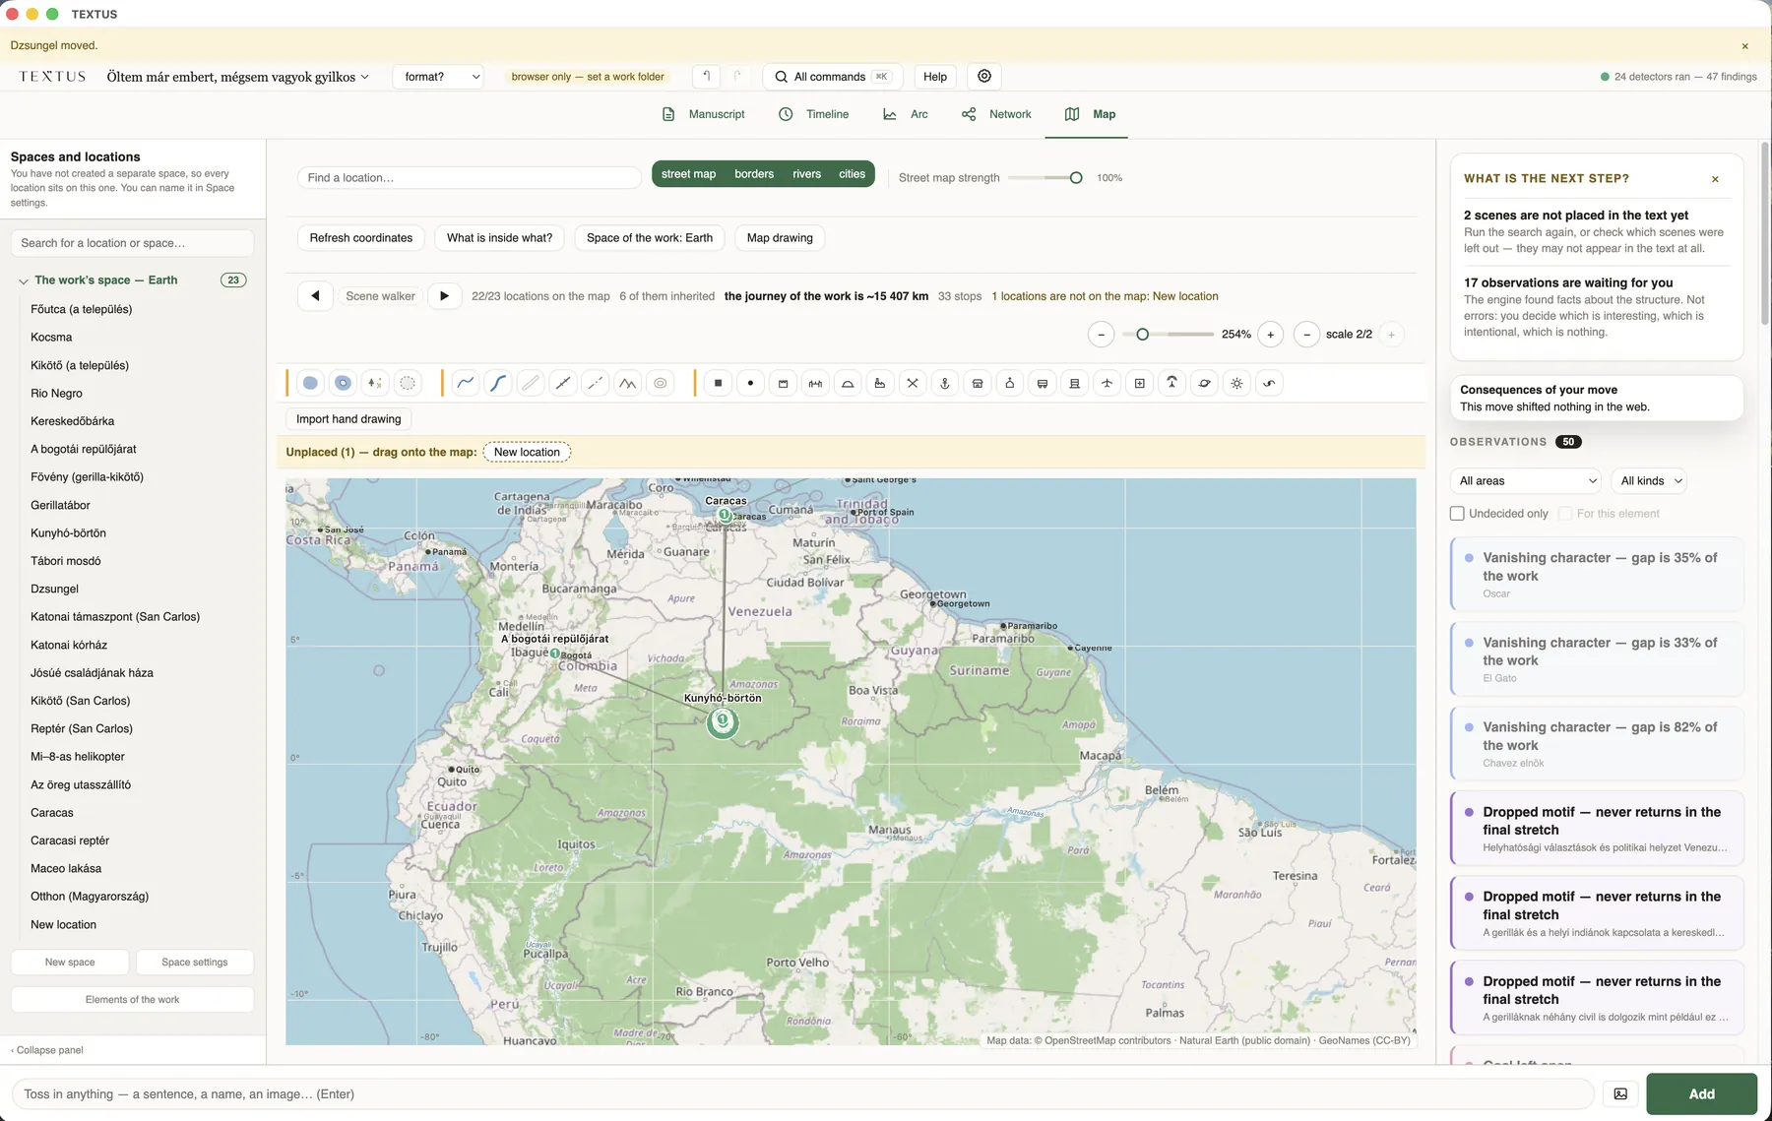
Task: Click Import hand drawing button
Action: click(348, 419)
